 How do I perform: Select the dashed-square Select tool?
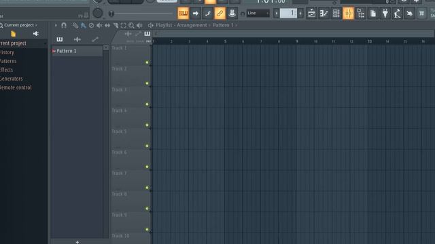[123, 26]
